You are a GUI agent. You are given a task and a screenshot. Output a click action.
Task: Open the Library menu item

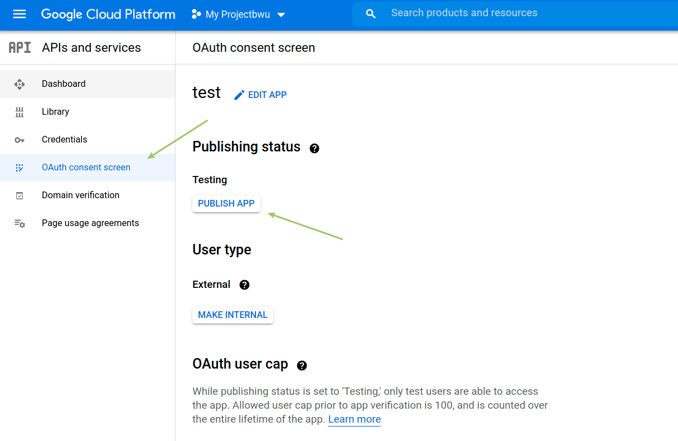tap(56, 112)
